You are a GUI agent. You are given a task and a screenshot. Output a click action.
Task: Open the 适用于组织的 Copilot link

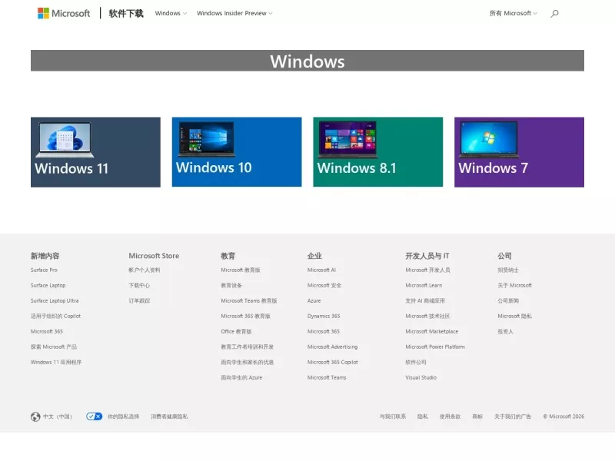point(55,316)
